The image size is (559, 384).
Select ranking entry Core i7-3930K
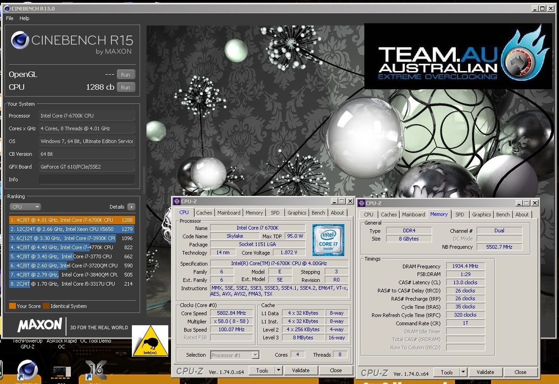click(72, 238)
